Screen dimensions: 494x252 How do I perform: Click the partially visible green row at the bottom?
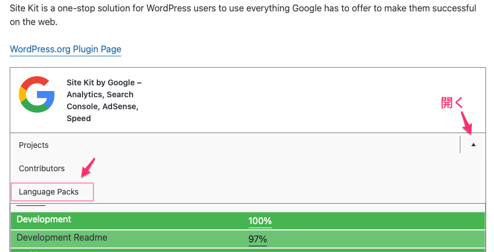tap(247, 250)
